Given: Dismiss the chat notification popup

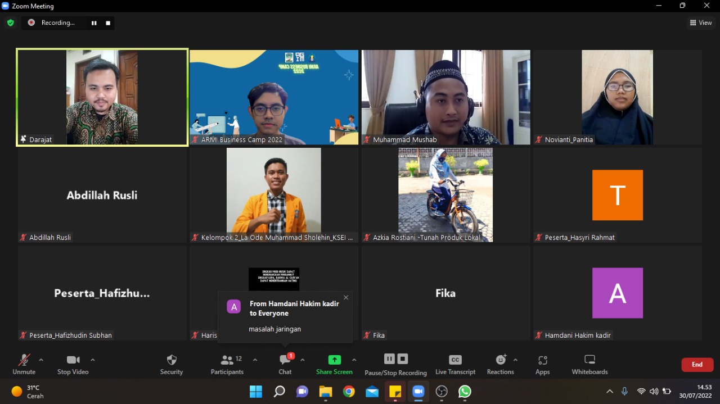Looking at the screenshot, I should pos(346,298).
